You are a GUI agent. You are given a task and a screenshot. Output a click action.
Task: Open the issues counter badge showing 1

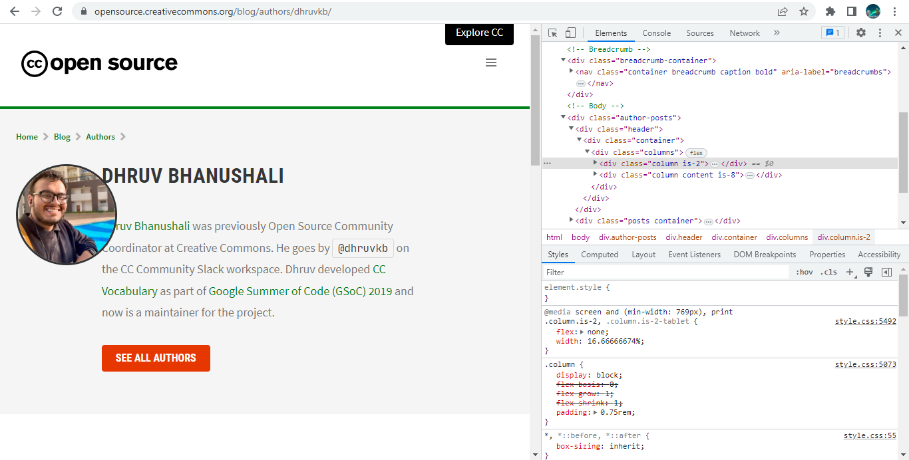832,33
